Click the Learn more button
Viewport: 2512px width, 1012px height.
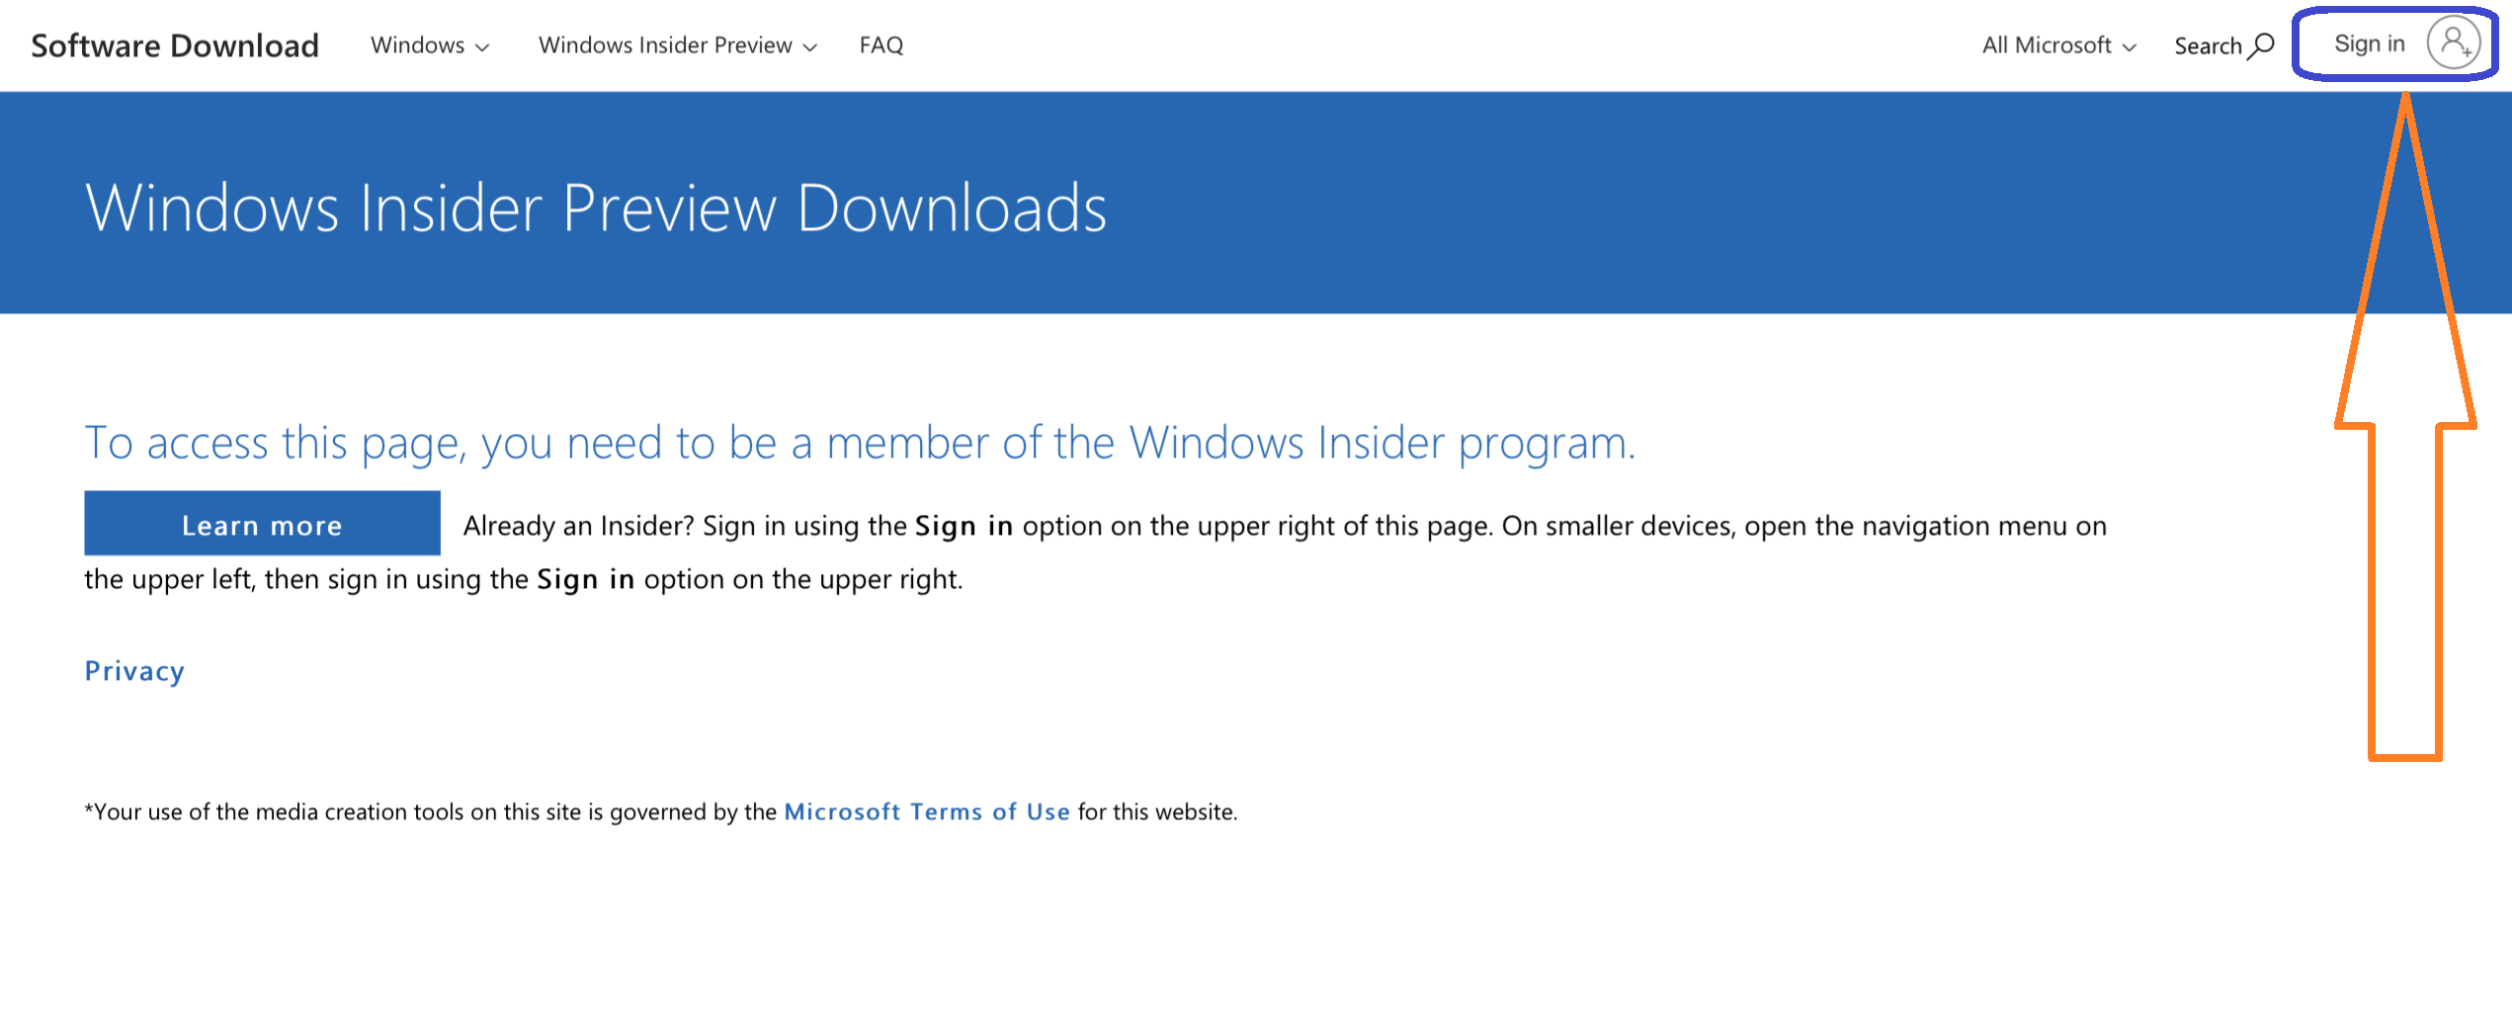pyautogui.click(x=262, y=523)
